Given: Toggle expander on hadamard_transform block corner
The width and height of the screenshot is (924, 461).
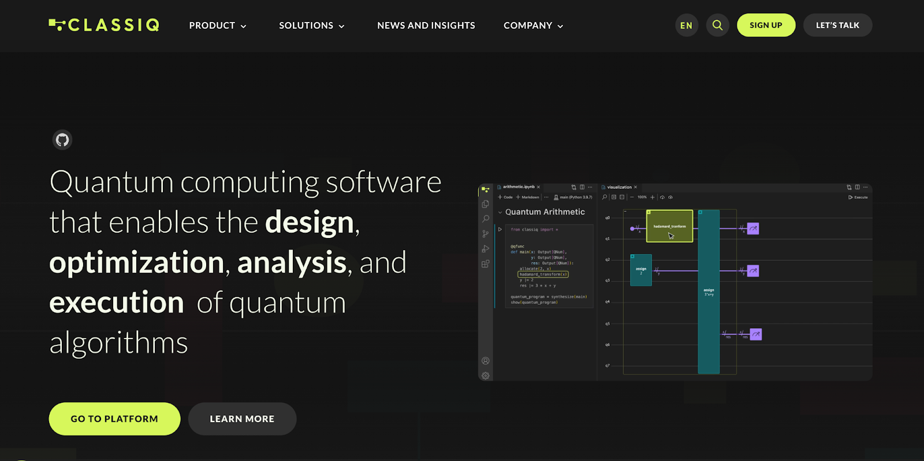Looking at the screenshot, I should pos(649,213).
